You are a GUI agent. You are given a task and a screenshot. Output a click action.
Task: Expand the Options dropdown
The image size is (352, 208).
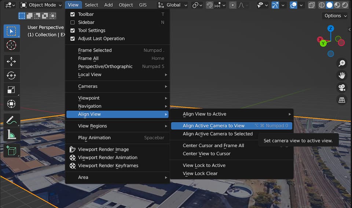[335, 16]
